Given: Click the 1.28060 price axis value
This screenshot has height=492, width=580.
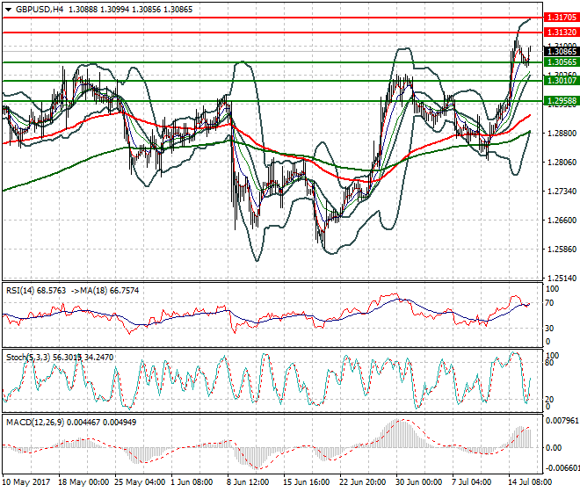Looking at the screenshot, I should click(562, 162).
